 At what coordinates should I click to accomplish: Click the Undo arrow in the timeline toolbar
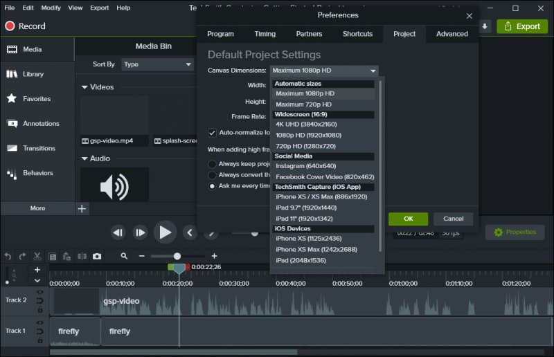pos(8,256)
